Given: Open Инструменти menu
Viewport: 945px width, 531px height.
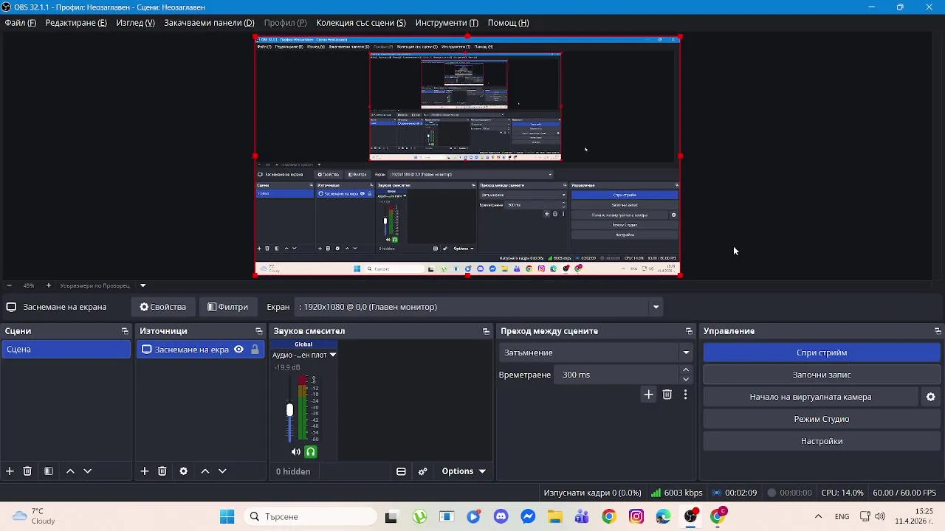Looking at the screenshot, I should pyautogui.click(x=447, y=23).
